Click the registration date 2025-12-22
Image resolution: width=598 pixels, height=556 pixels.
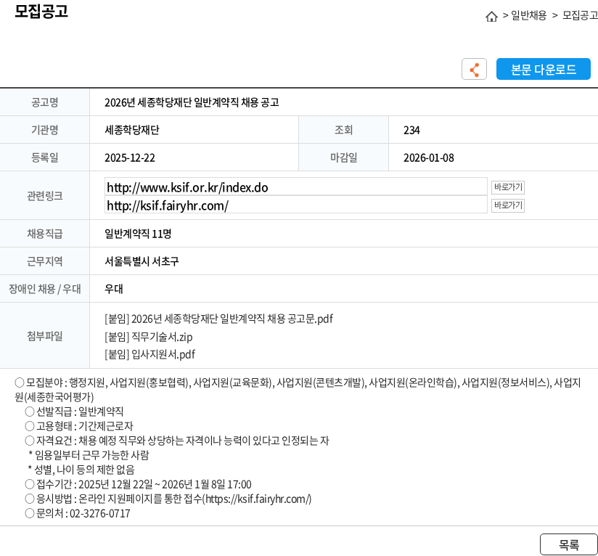(x=130, y=158)
